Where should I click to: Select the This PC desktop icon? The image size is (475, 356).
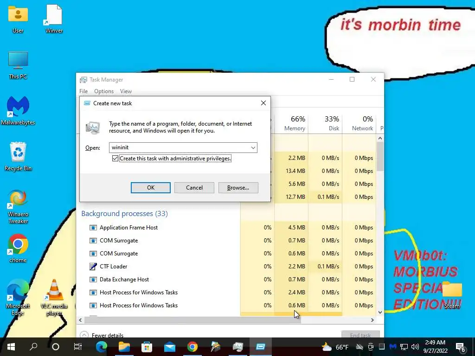[x=18, y=65]
